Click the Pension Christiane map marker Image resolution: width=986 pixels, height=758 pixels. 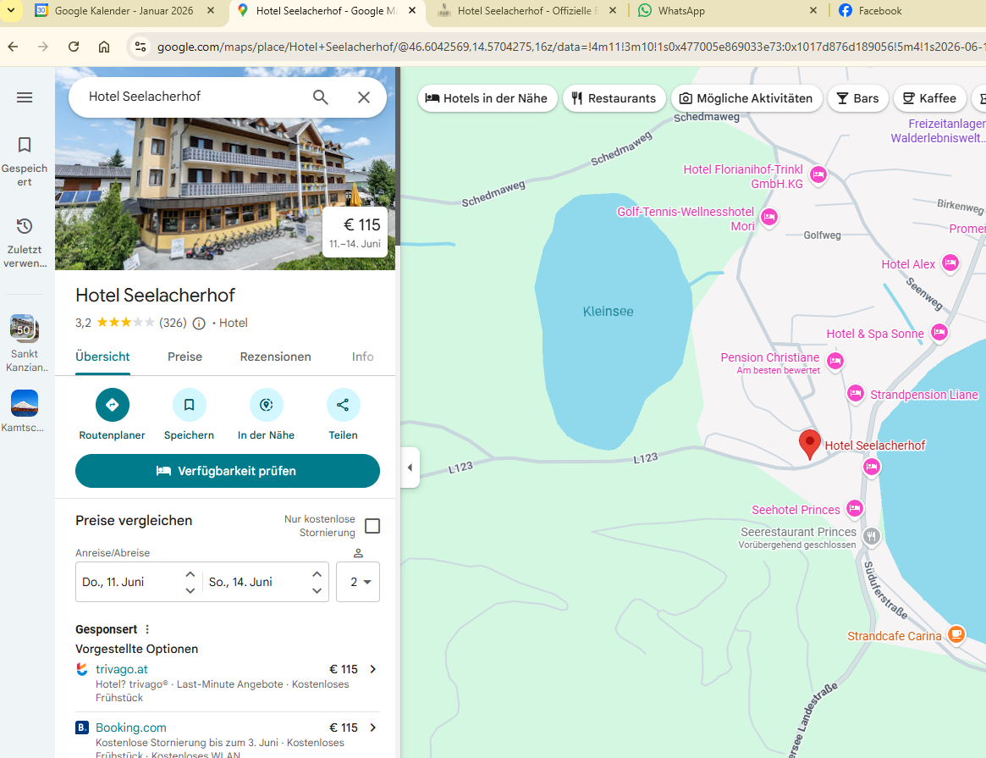point(835,361)
